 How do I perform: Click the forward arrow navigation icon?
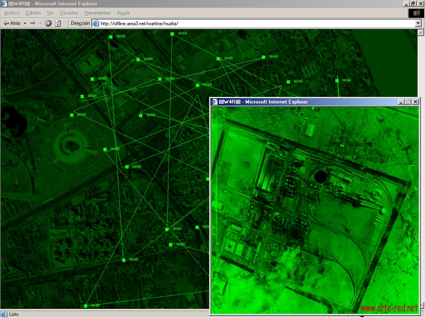[x=32, y=23]
